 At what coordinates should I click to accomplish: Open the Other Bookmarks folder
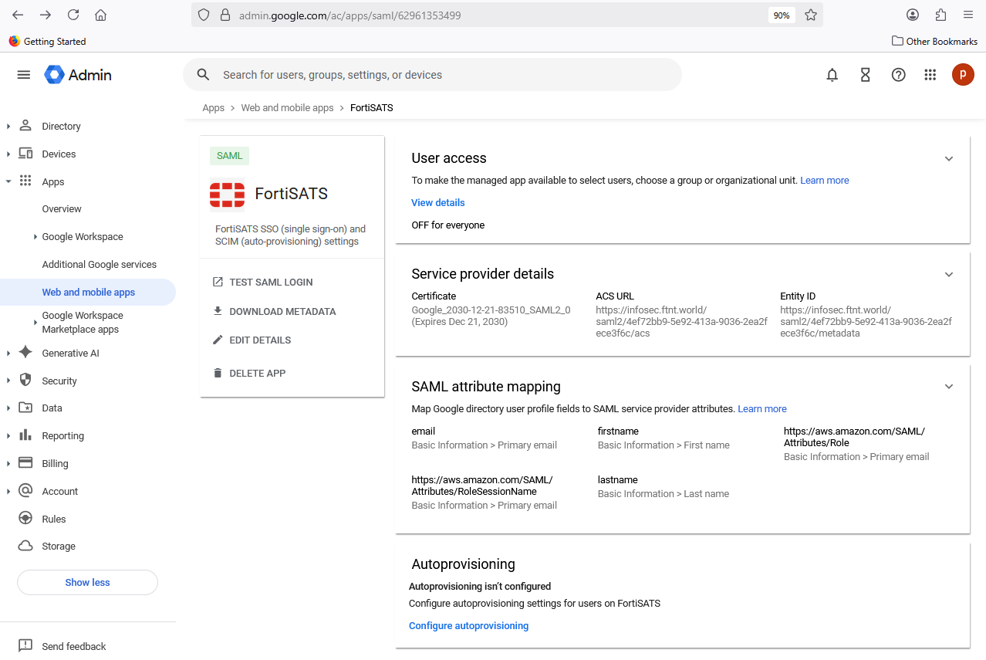click(x=934, y=41)
